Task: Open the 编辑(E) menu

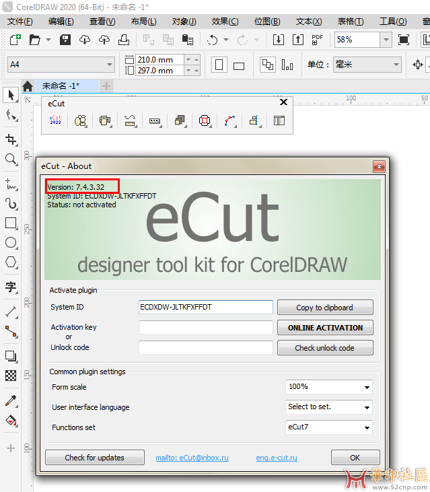Action: pos(61,22)
